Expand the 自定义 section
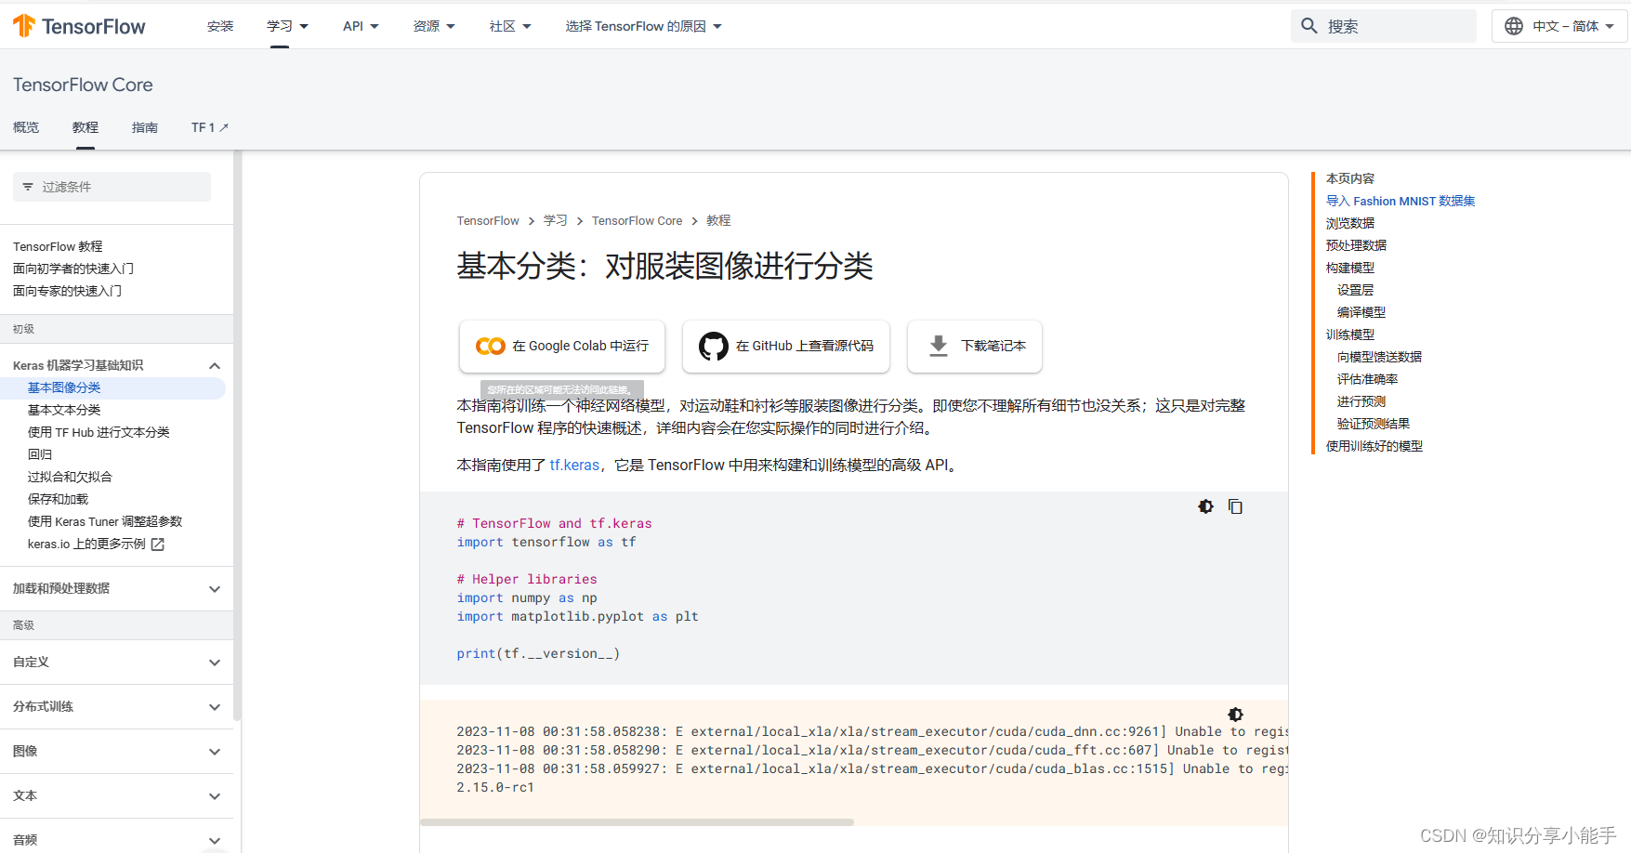 (x=215, y=663)
